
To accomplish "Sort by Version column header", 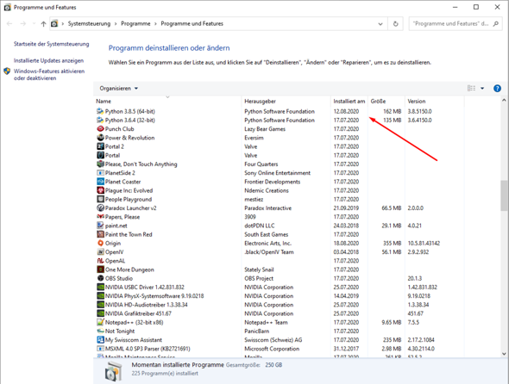I will pyautogui.click(x=434, y=101).
